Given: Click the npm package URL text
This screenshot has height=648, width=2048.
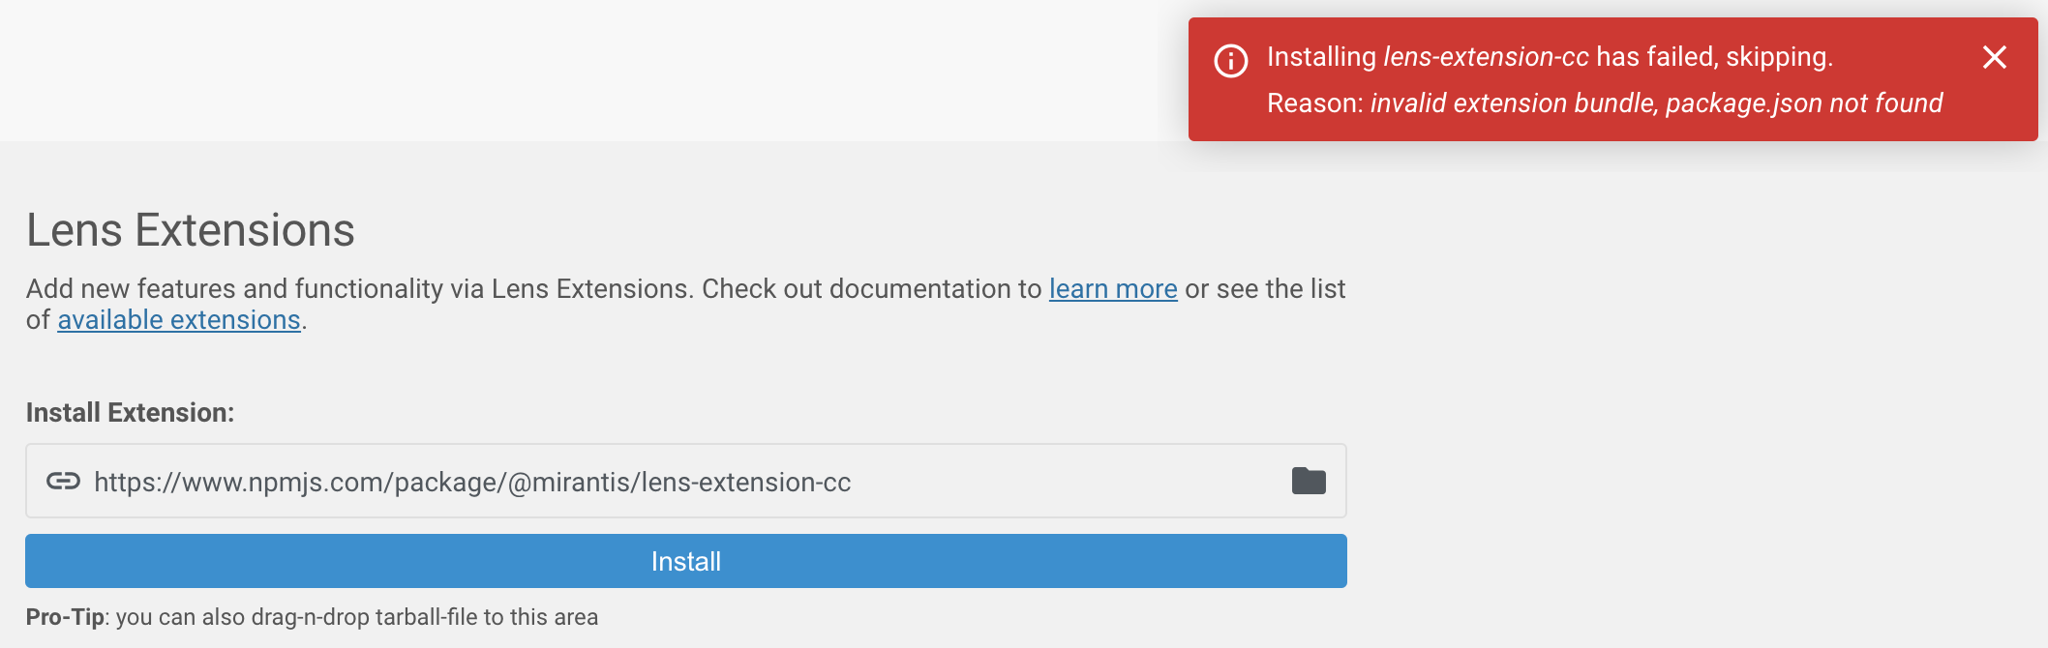Looking at the screenshot, I should [472, 482].
